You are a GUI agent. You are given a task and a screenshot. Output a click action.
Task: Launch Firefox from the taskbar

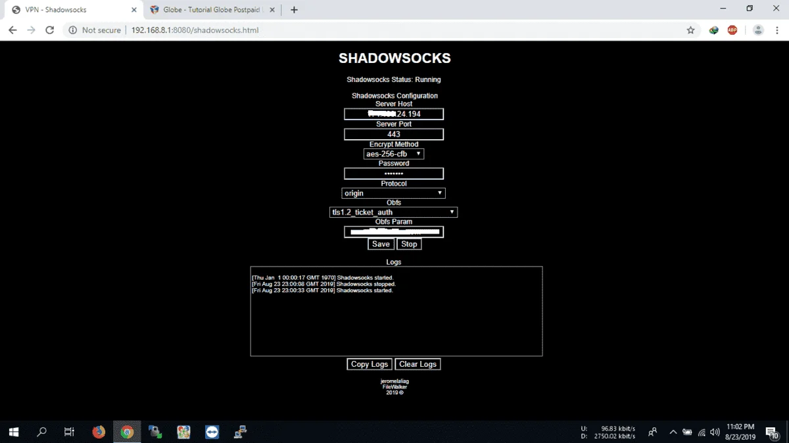coord(99,432)
